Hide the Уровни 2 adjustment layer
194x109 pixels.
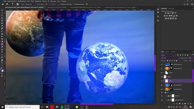point(162,96)
